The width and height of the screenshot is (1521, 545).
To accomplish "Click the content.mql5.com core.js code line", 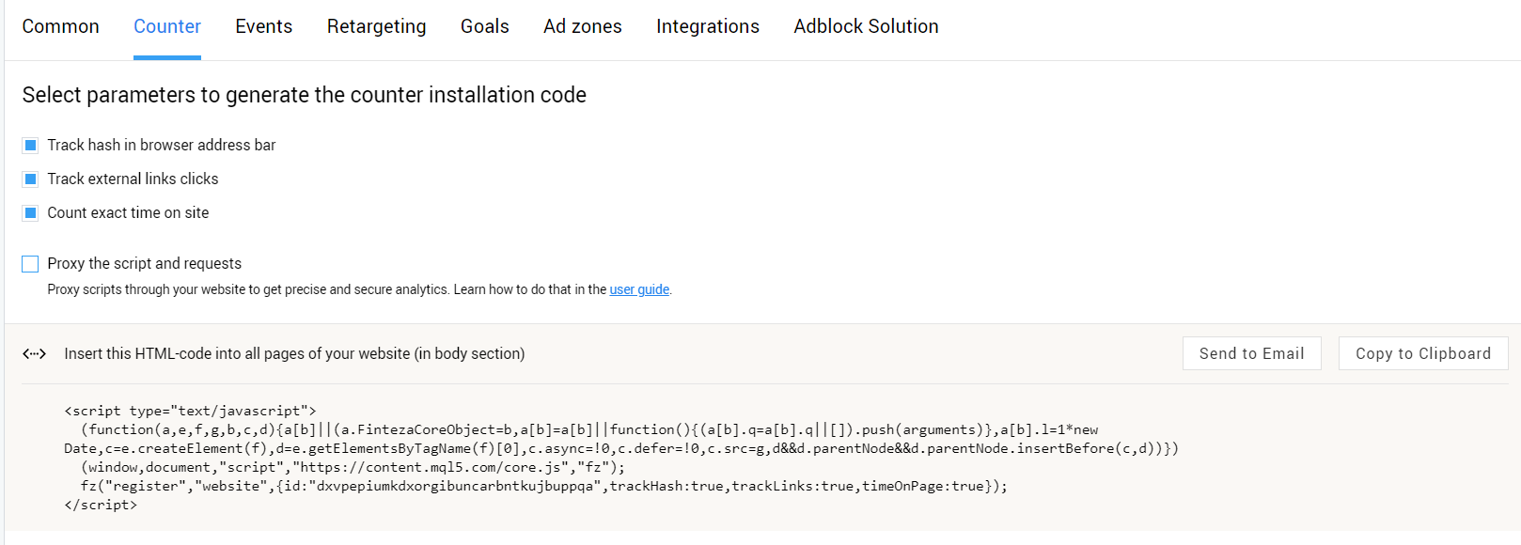I will click(353, 467).
